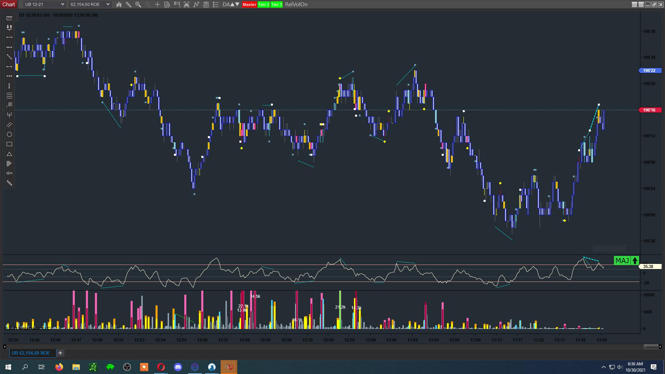The height and width of the screenshot is (374, 665).
Task: Click the 195'28 price axis label
Action: tap(649, 241)
